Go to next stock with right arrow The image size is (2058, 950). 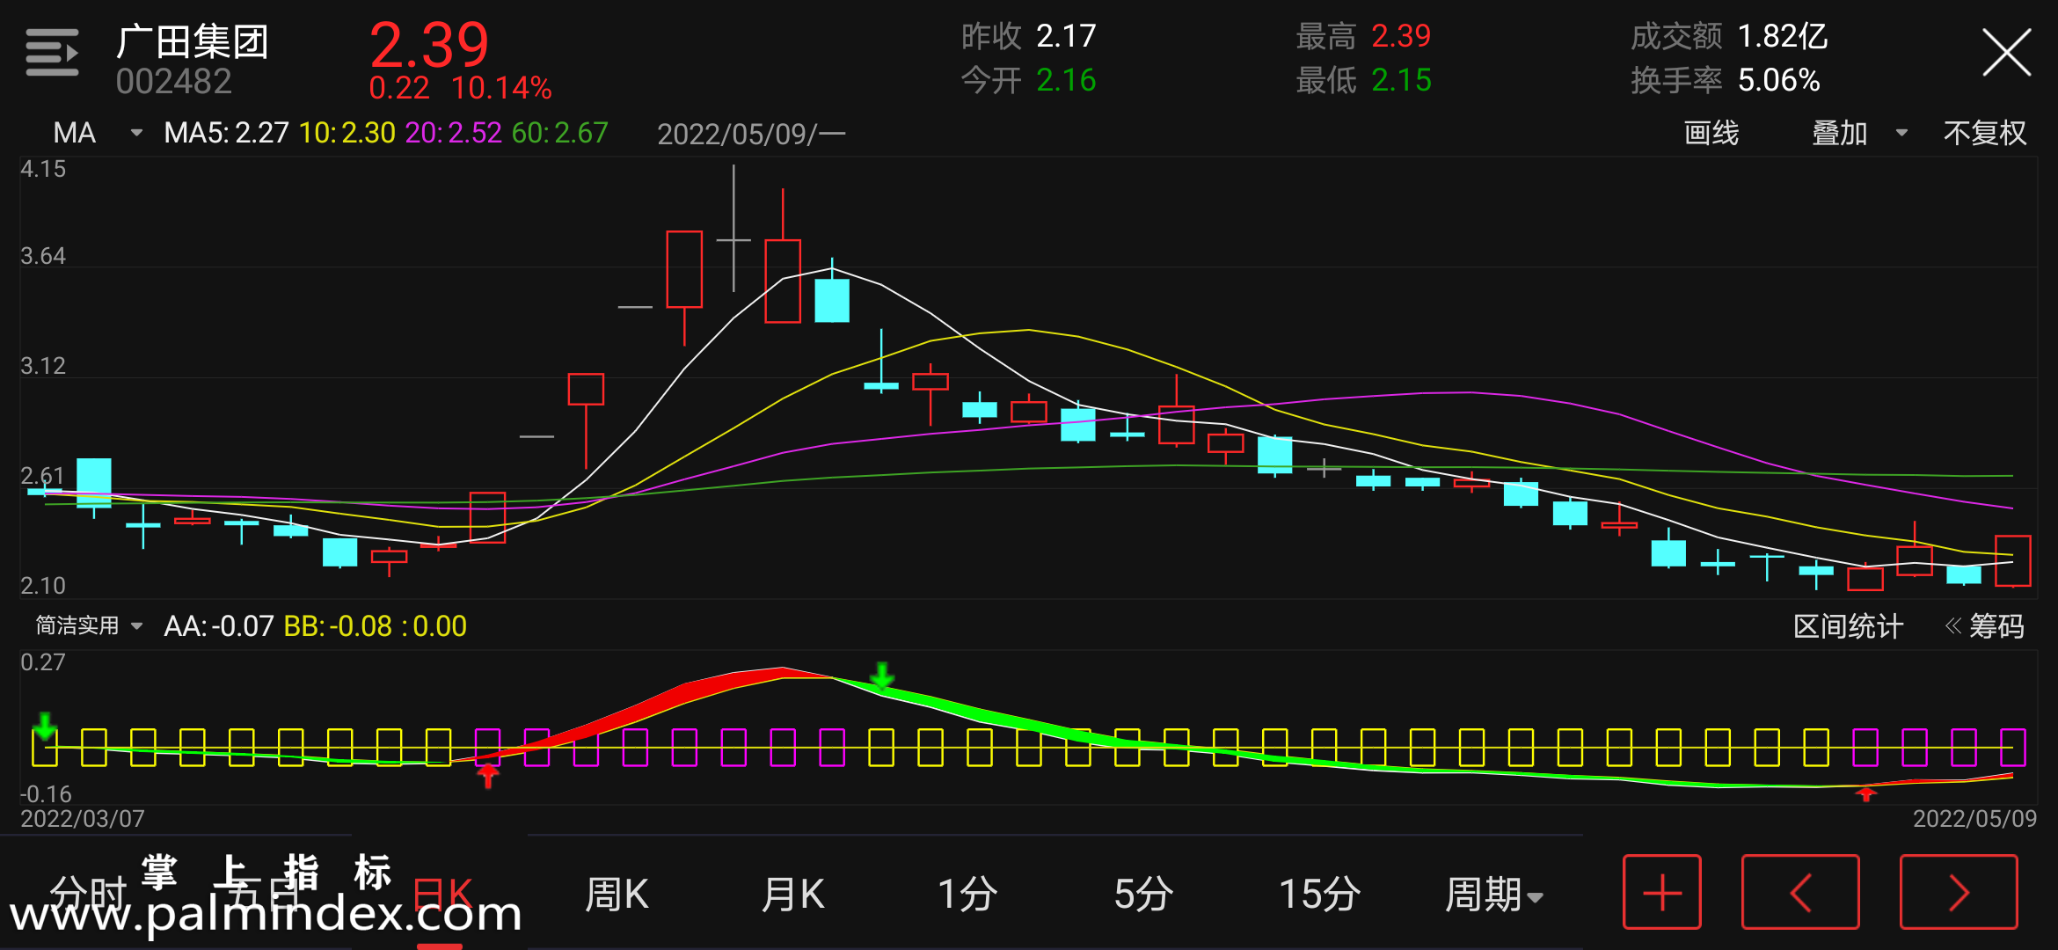(x=1959, y=892)
